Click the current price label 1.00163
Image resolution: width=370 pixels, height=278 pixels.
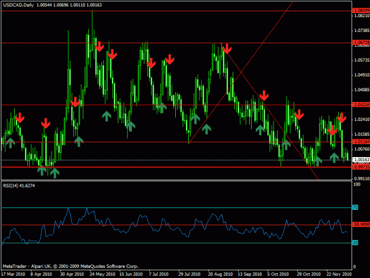point(361,160)
